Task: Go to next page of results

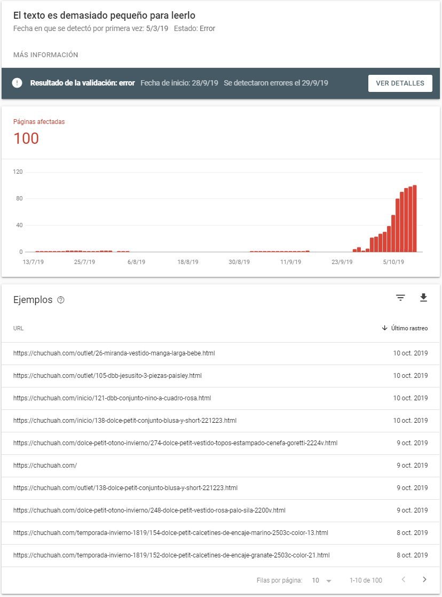Action: click(x=424, y=580)
